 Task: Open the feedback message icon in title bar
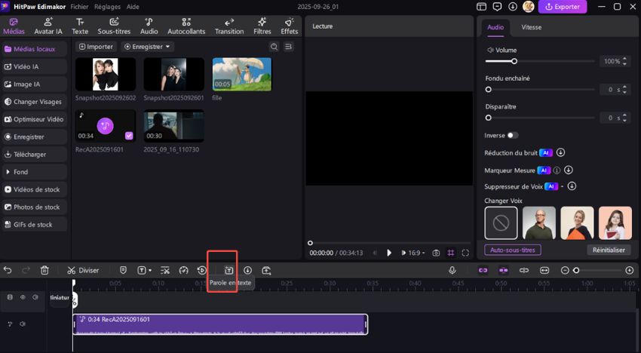(497, 7)
